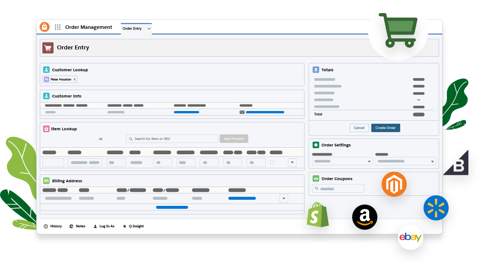Viewport: 485px width, 271px height.
Task: Open Notes in the utility bar
Action: point(77,226)
